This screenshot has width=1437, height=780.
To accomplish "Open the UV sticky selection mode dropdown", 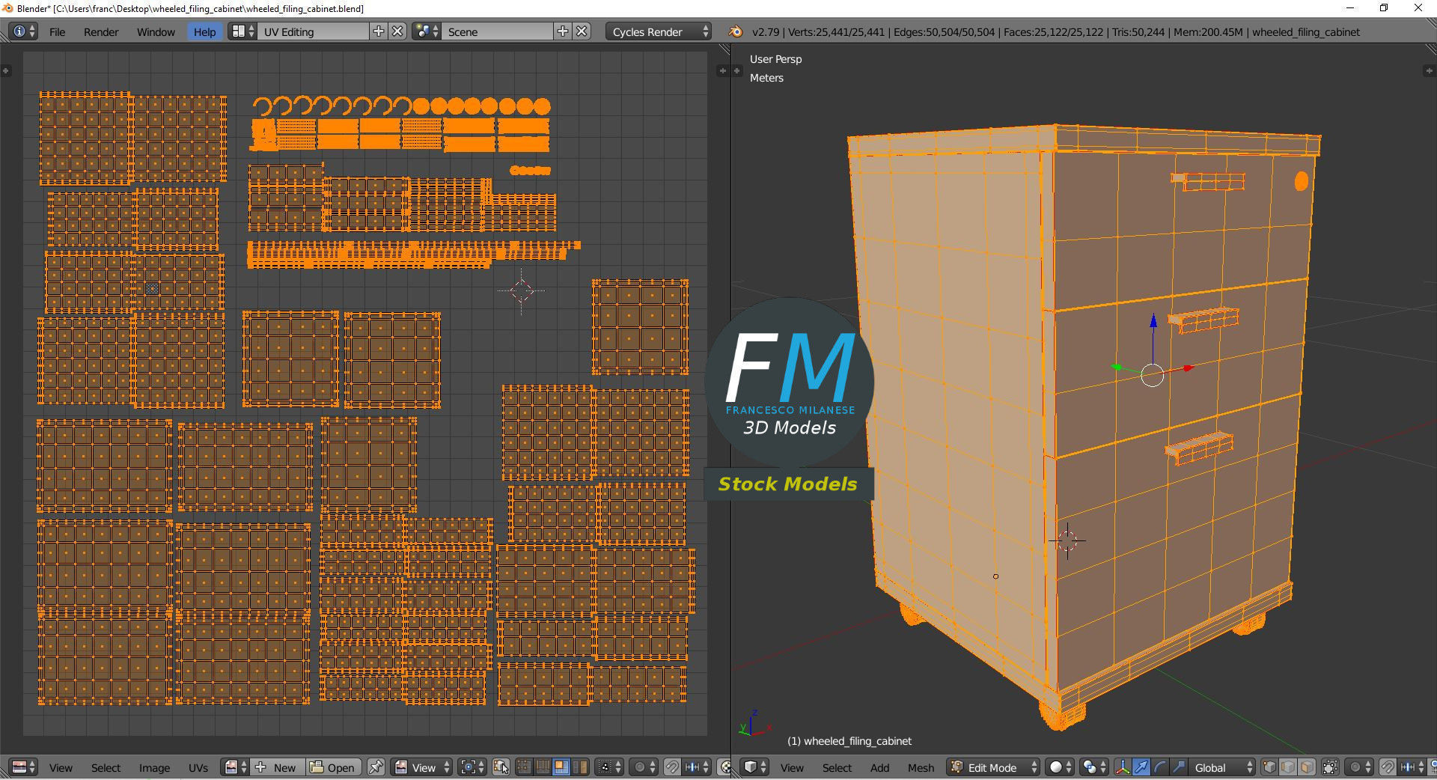I will click(608, 767).
